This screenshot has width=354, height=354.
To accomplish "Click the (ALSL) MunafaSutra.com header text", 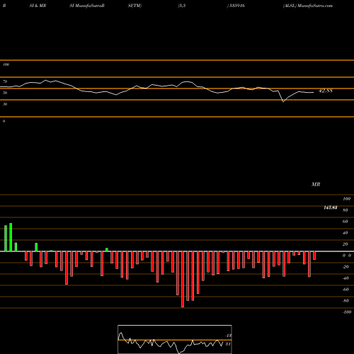I will [308, 6].
